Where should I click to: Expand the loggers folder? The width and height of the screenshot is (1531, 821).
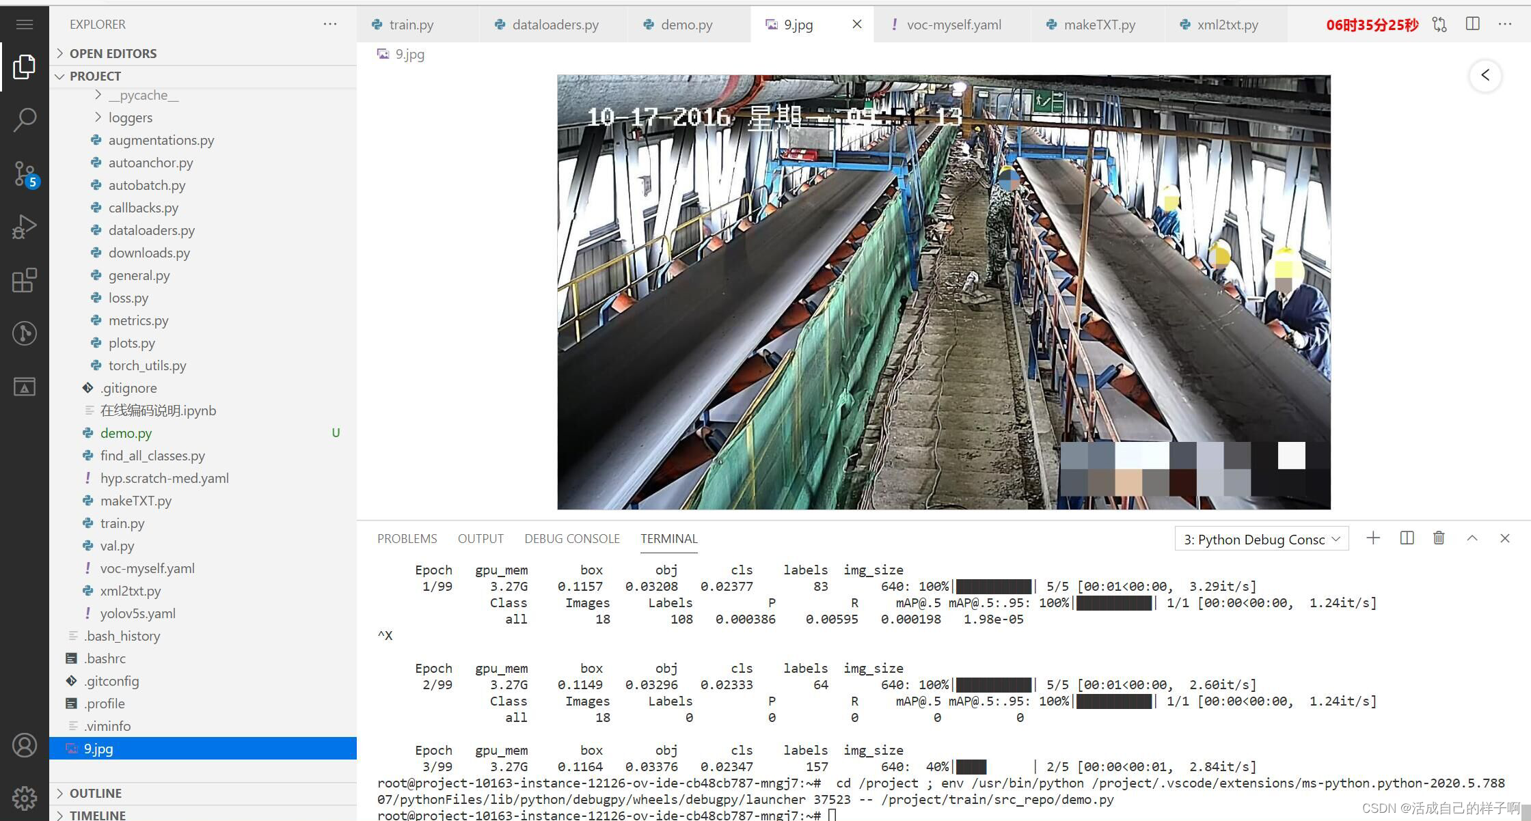tap(130, 117)
